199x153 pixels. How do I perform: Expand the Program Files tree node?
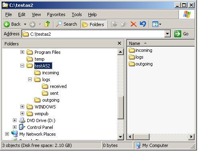22,52
